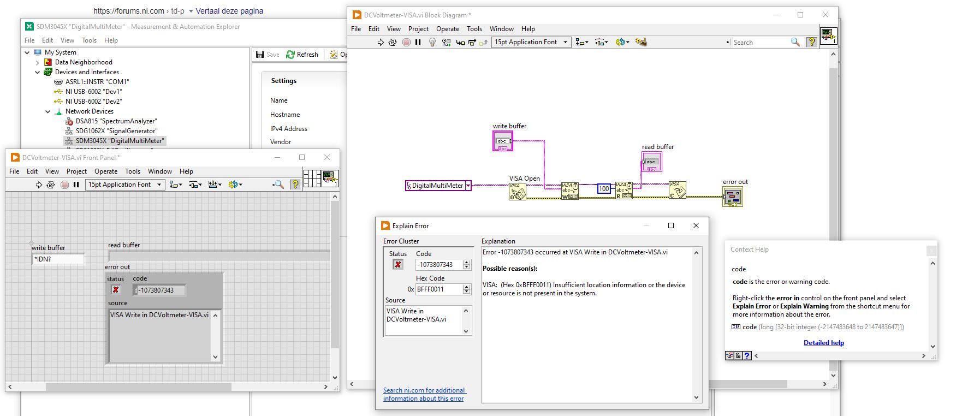This screenshot has width=956, height=416.
Task: Open Operate menu in Block Diagram window
Action: coord(448,29)
